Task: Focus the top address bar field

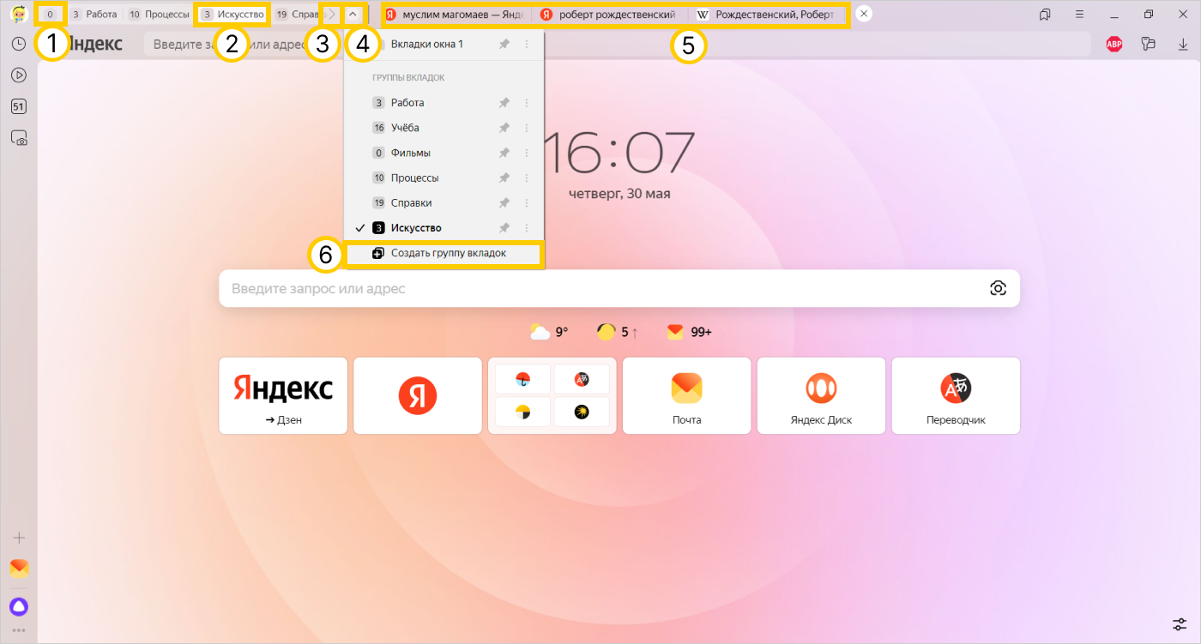Action: click(x=617, y=45)
